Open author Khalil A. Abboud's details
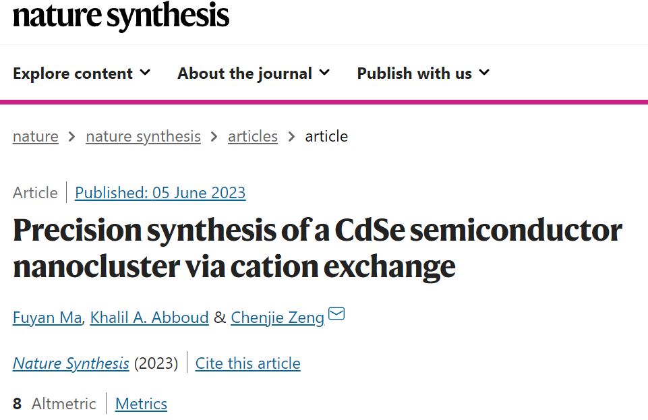Screen dimensions: 648x420 [x=149, y=318]
